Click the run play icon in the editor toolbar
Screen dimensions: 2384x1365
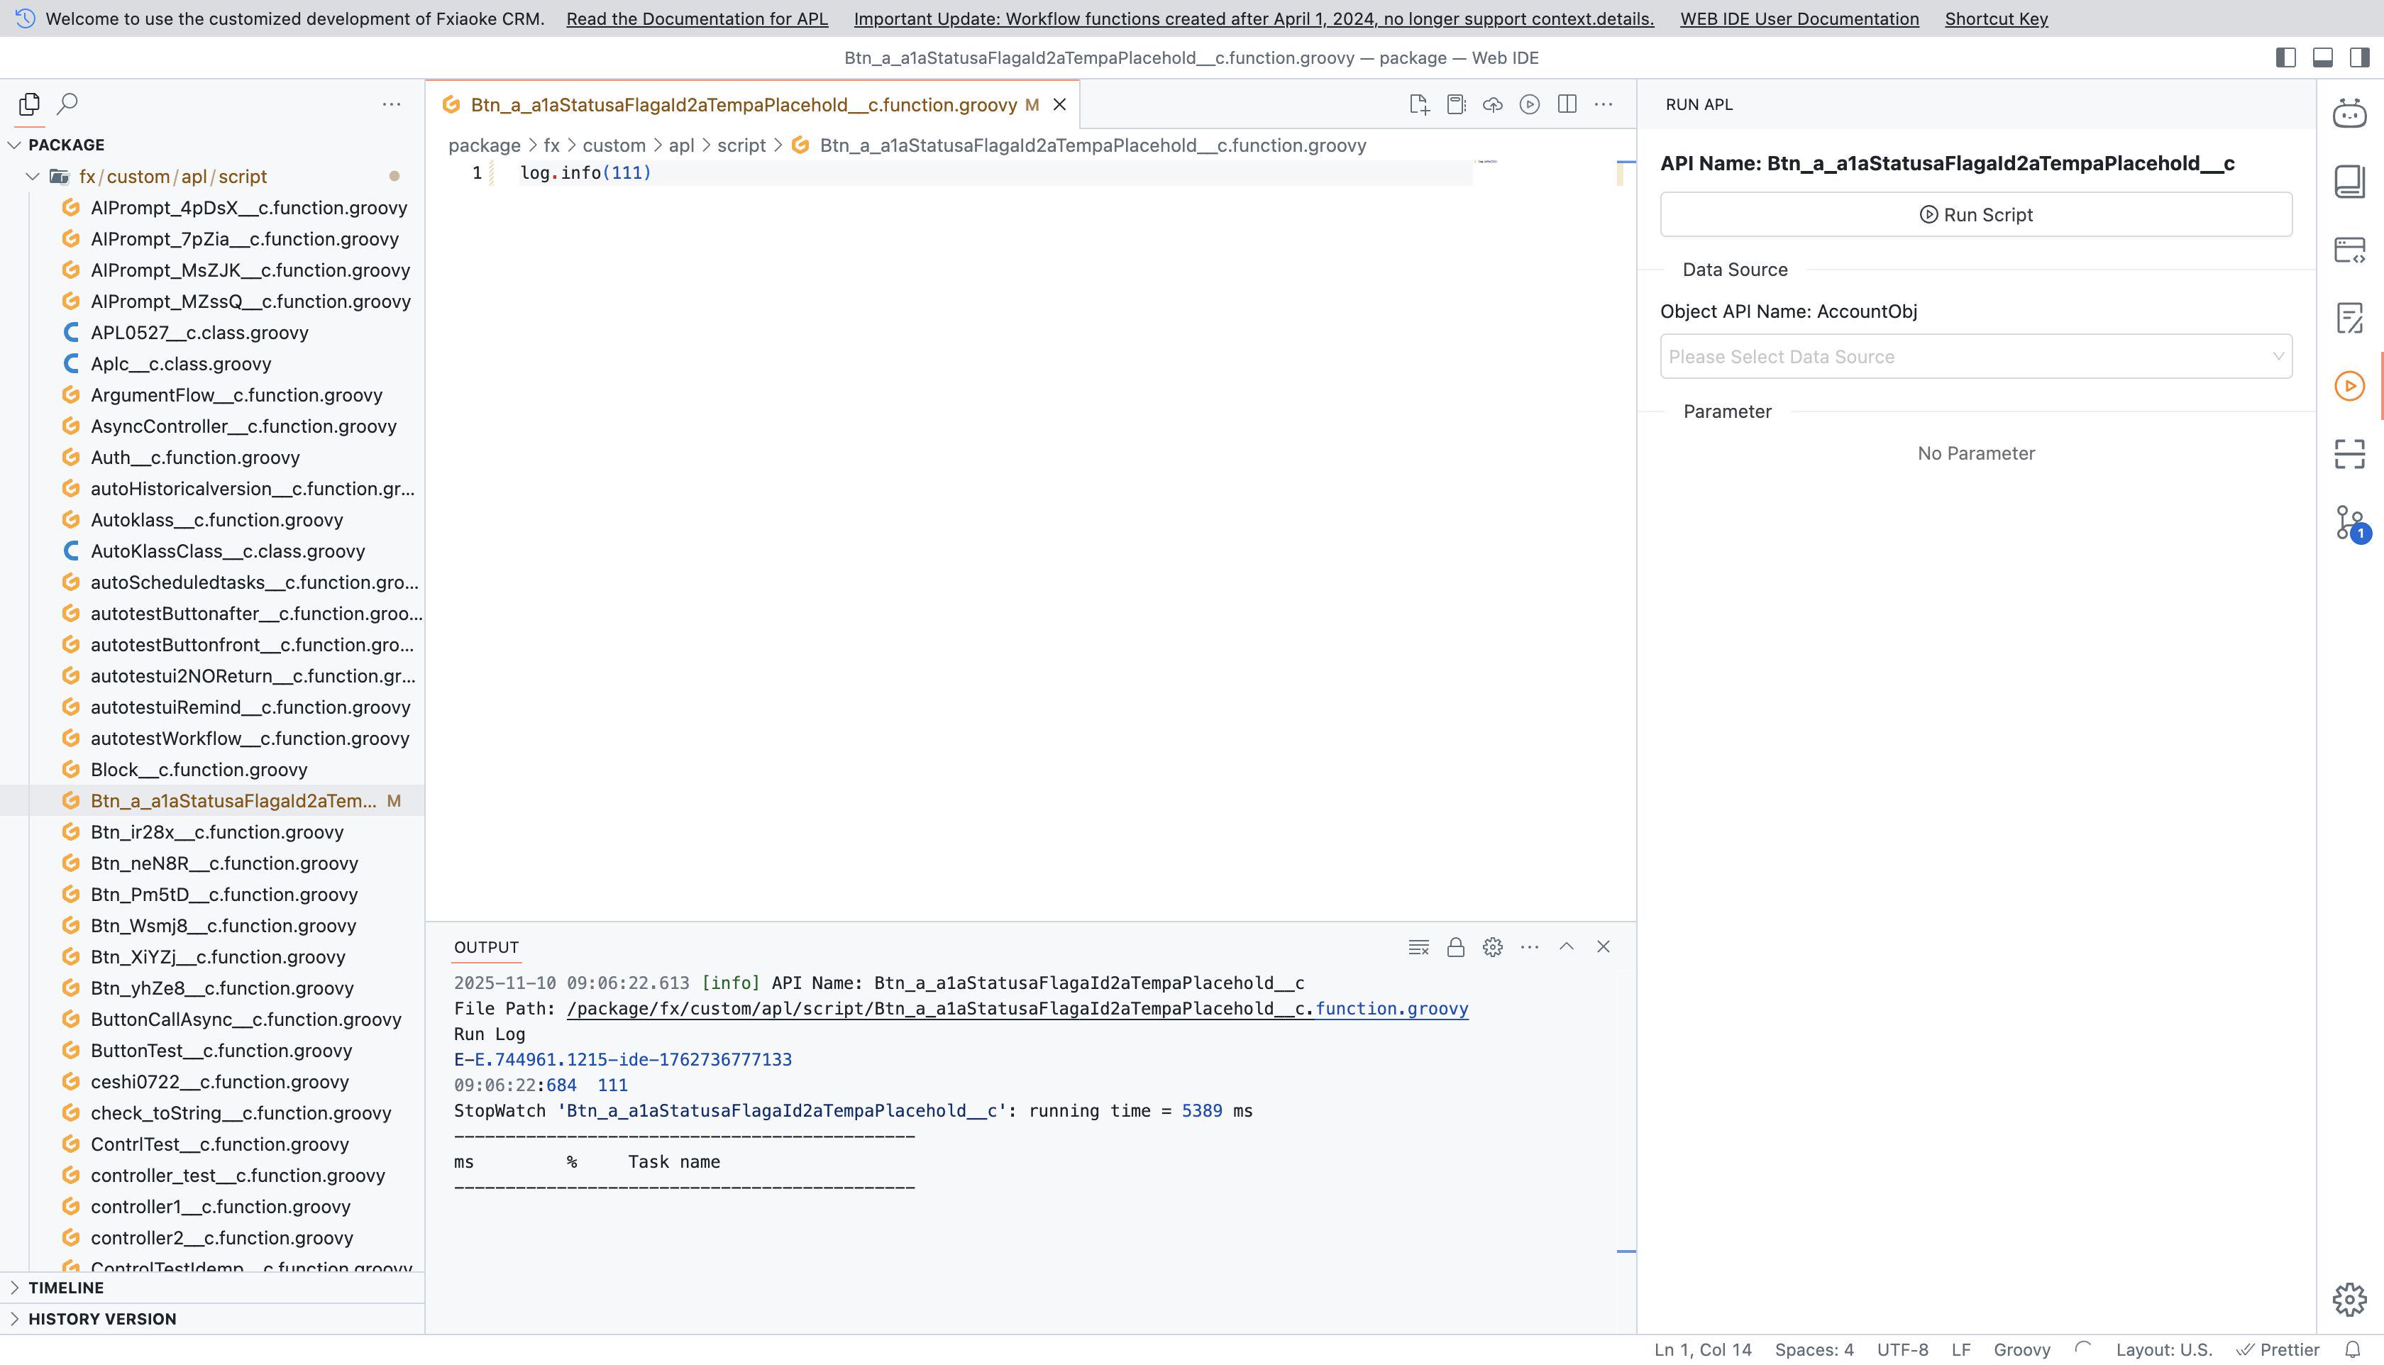[x=1529, y=104]
